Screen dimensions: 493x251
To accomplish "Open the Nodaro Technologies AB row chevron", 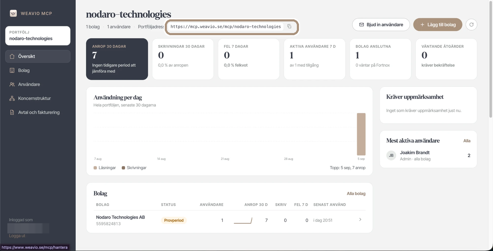I will pos(360,220).
